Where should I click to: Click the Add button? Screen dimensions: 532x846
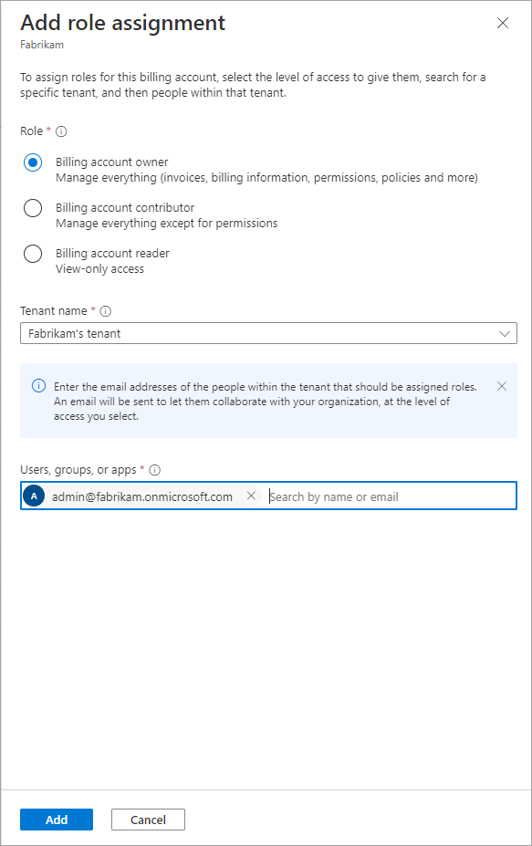click(x=57, y=820)
